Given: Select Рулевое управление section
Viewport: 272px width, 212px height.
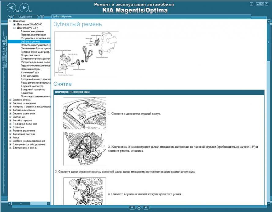Looking at the screenshot, I should coord(24,131).
